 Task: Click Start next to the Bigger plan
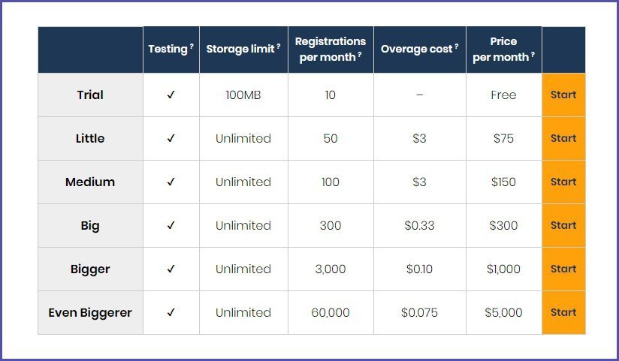click(563, 269)
